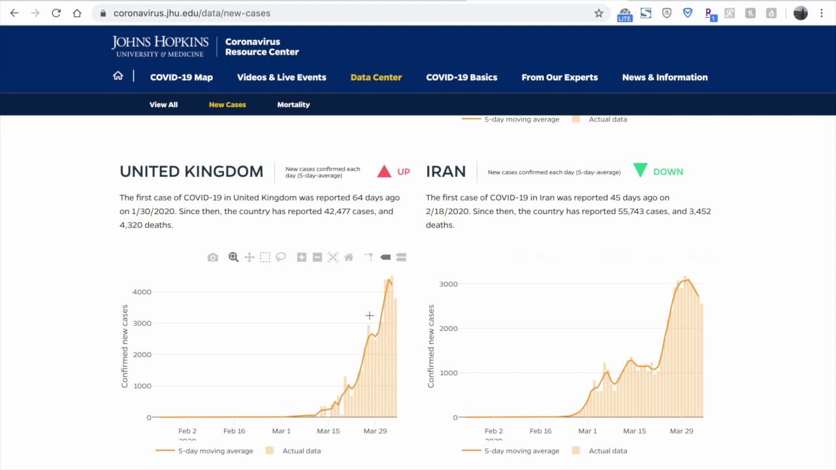Open the COVID-19 Basics menu item
This screenshot has height=470, width=836.
pos(462,77)
